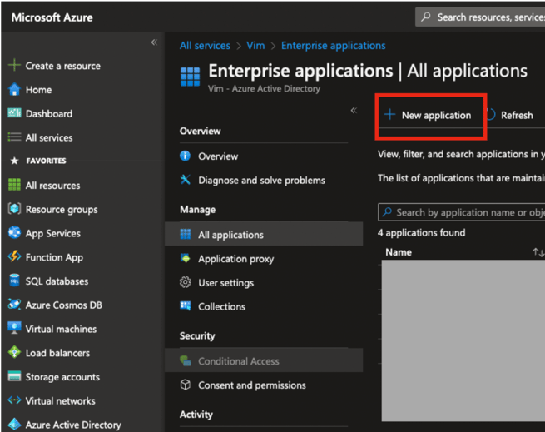Sort applications by Name column arrows

pyautogui.click(x=538, y=252)
